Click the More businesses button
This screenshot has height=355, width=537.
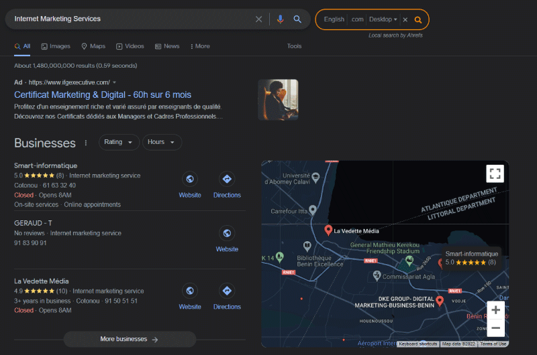[x=130, y=340]
